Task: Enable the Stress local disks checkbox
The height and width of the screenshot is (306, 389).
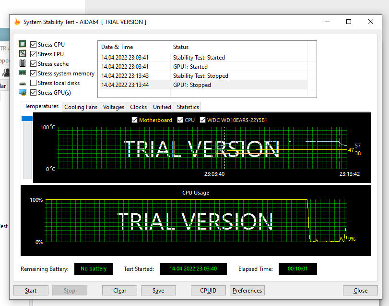Action: (33, 83)
